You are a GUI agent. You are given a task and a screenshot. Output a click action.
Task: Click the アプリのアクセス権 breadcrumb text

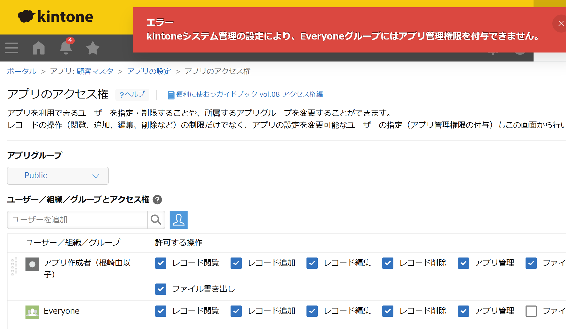pos(218,71)
